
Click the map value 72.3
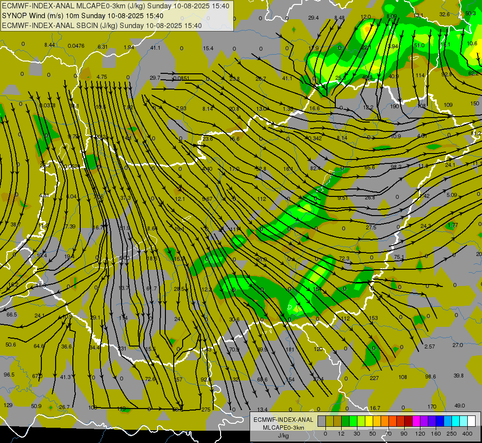point(344,258)
